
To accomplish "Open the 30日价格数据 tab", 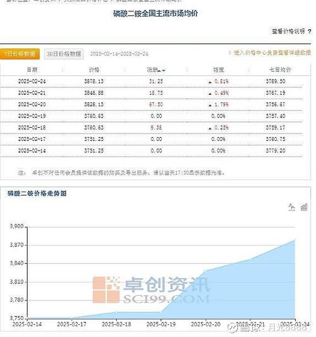I will pyautogui.click(x=64, y=54).
